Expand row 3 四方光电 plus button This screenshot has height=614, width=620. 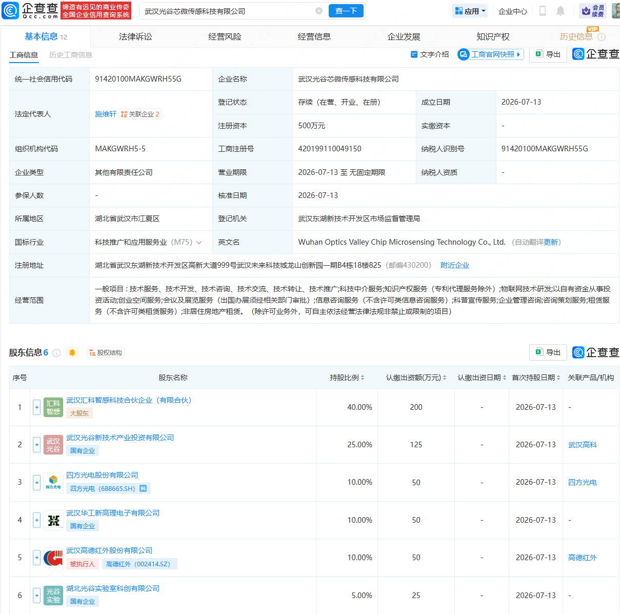click(36, 482)
